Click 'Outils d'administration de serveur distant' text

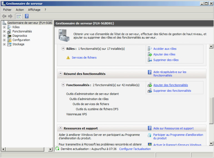point(92,94)
